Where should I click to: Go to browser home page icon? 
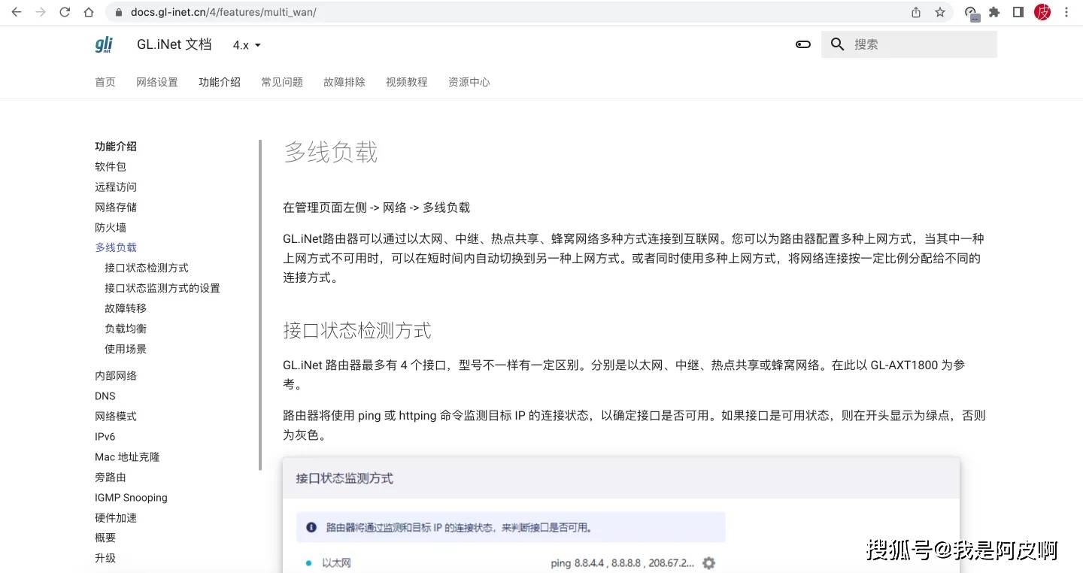(89, 12)
